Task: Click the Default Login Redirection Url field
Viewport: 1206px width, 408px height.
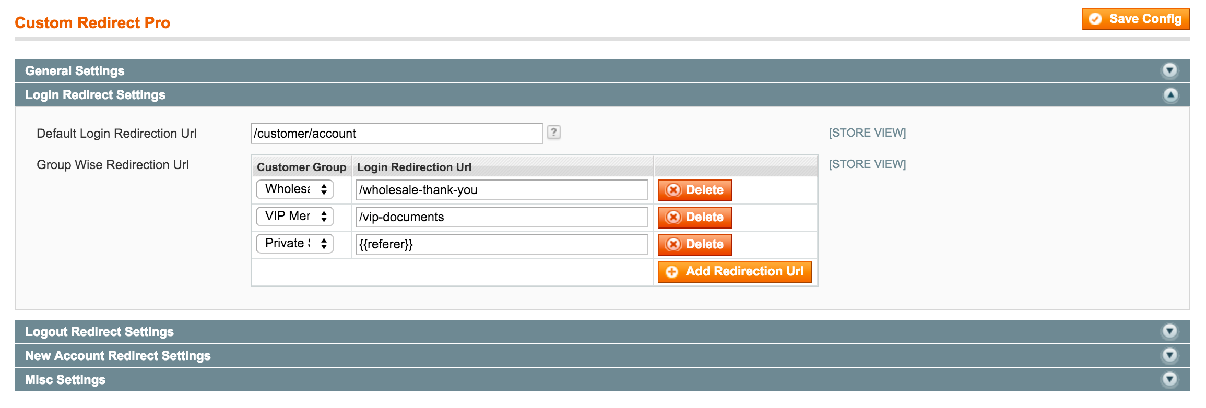Action: (x=397, y=134)
